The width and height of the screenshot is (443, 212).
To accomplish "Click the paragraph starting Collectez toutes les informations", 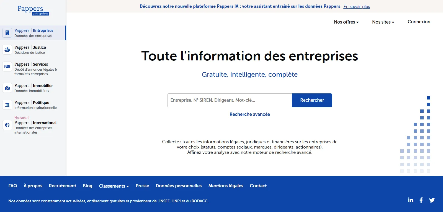I will tap(250, 147).
